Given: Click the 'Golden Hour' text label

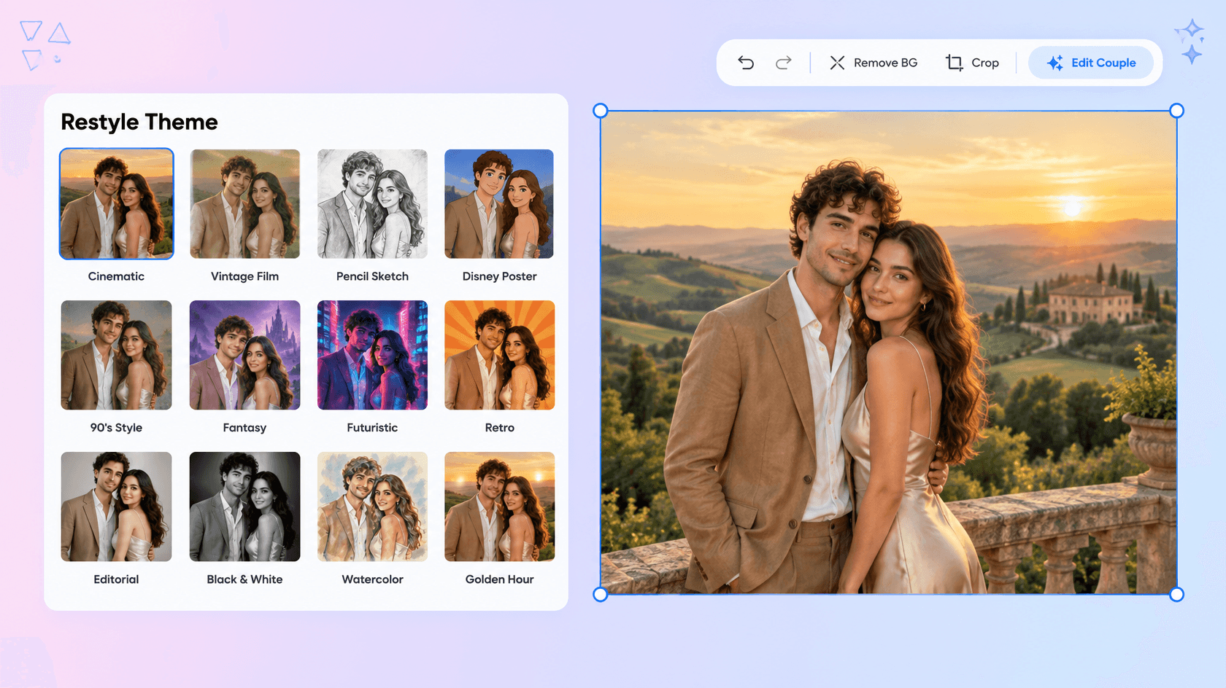Looking at the screenshot, I should click(x=499, y=579).
